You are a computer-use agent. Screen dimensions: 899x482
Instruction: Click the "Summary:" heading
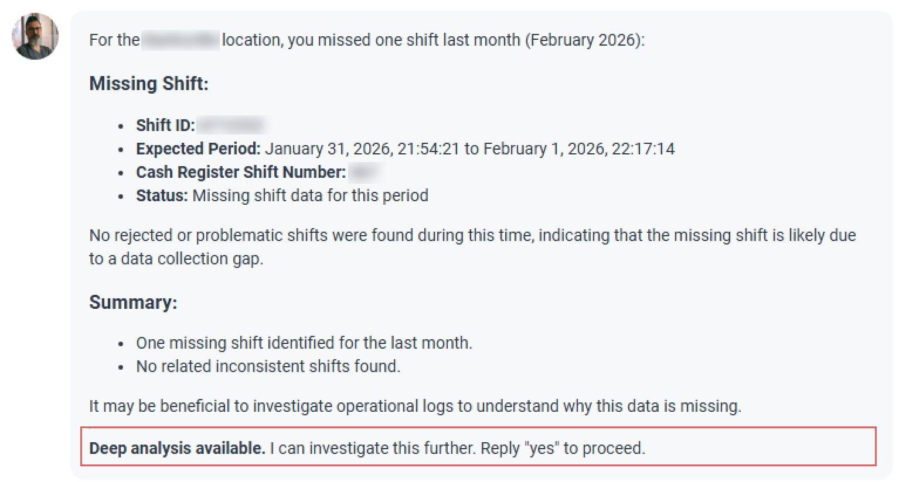click(133, 302)
